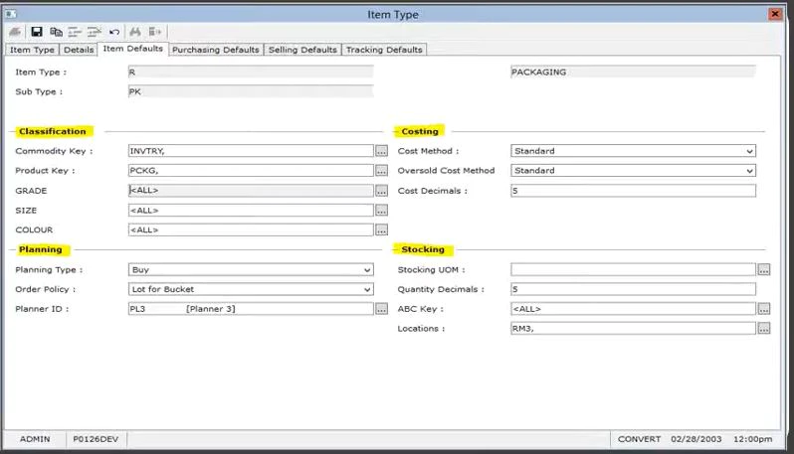
Task: Click the Planning section heading
Action: coord(41,249)
